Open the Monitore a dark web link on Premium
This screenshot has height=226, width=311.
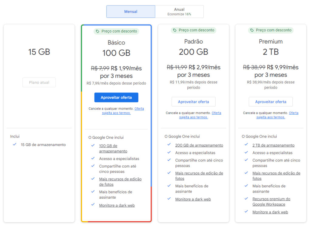tap(270, 212)
